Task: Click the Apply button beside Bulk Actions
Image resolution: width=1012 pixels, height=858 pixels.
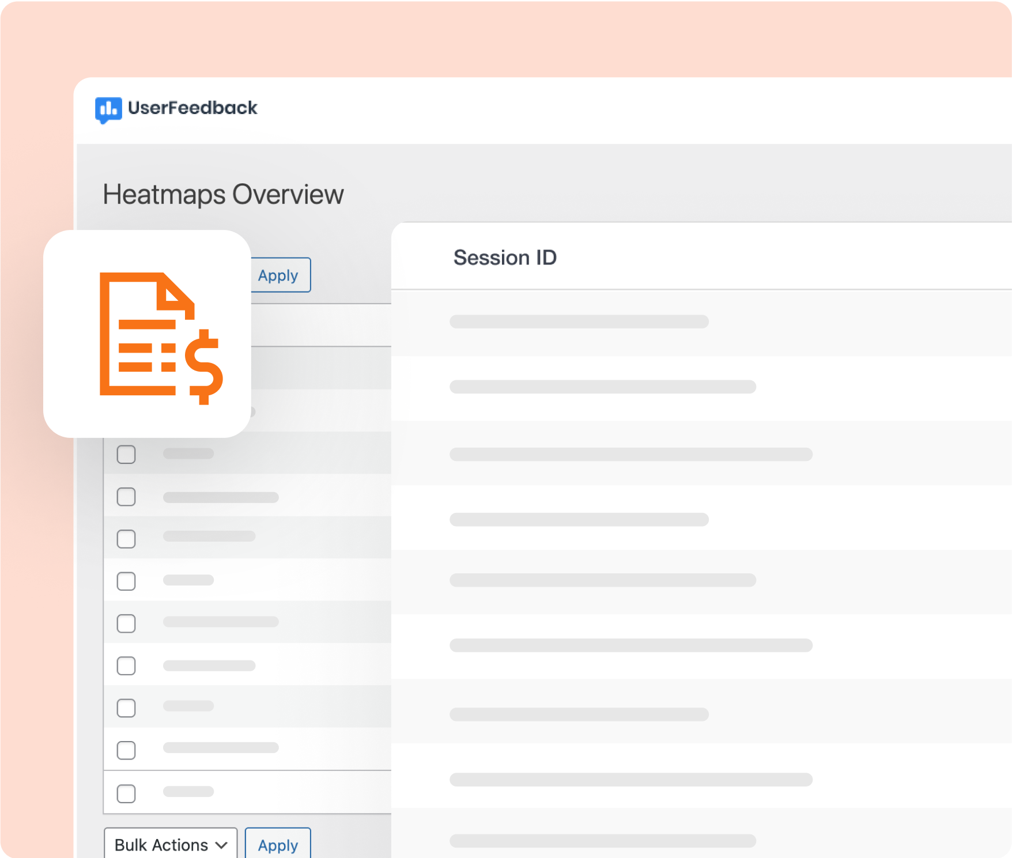Action: (278, 844)
